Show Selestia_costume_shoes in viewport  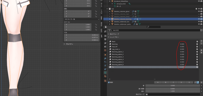[x=199, y=16]
